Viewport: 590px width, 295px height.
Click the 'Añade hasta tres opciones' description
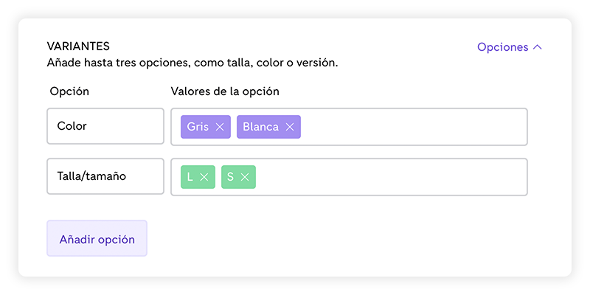pyautogui.click(x=192, y=63)
